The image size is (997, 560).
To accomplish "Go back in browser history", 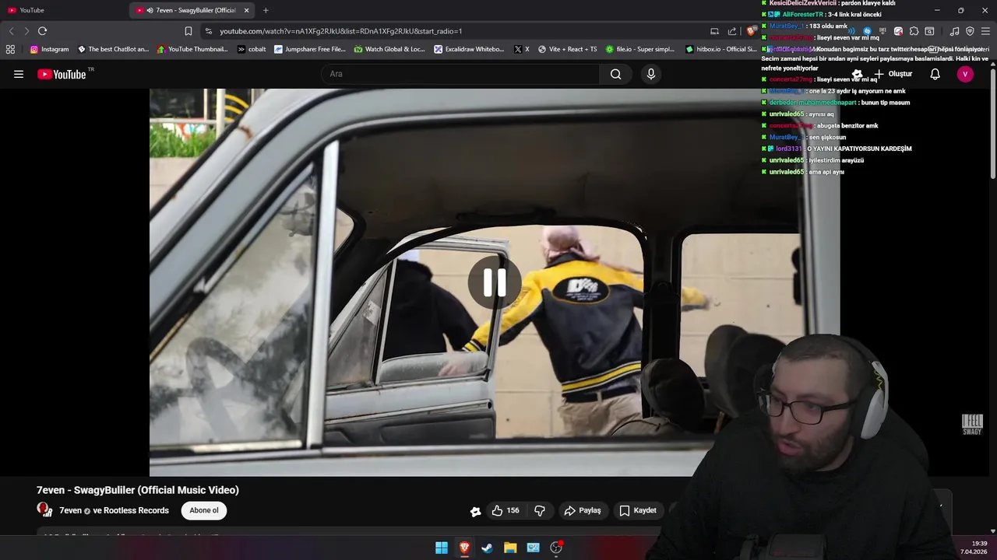I will [11, 31].
